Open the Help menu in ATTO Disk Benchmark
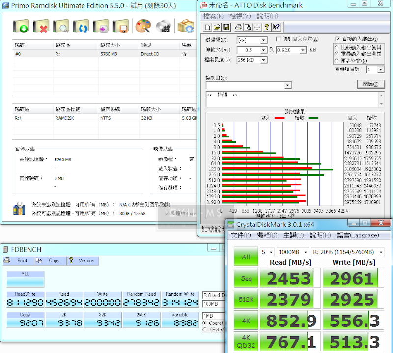Image resolution: width=393 pixels, height=353 pixels. 267,16
